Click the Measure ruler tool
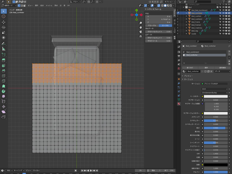The width and height of the screenshot is (232, 174). pos(3,49)
